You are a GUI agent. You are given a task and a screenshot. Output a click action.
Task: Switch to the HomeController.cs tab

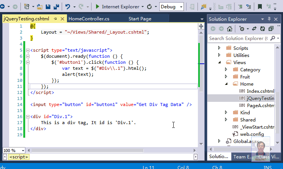tap(89, 19)
